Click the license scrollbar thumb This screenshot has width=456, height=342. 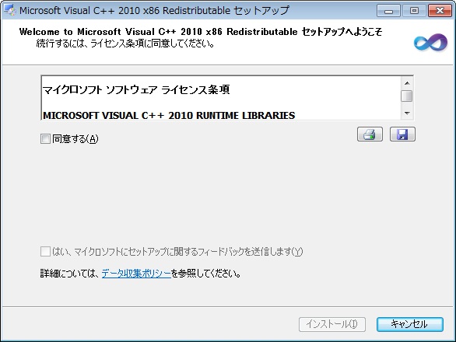point(407,96)
